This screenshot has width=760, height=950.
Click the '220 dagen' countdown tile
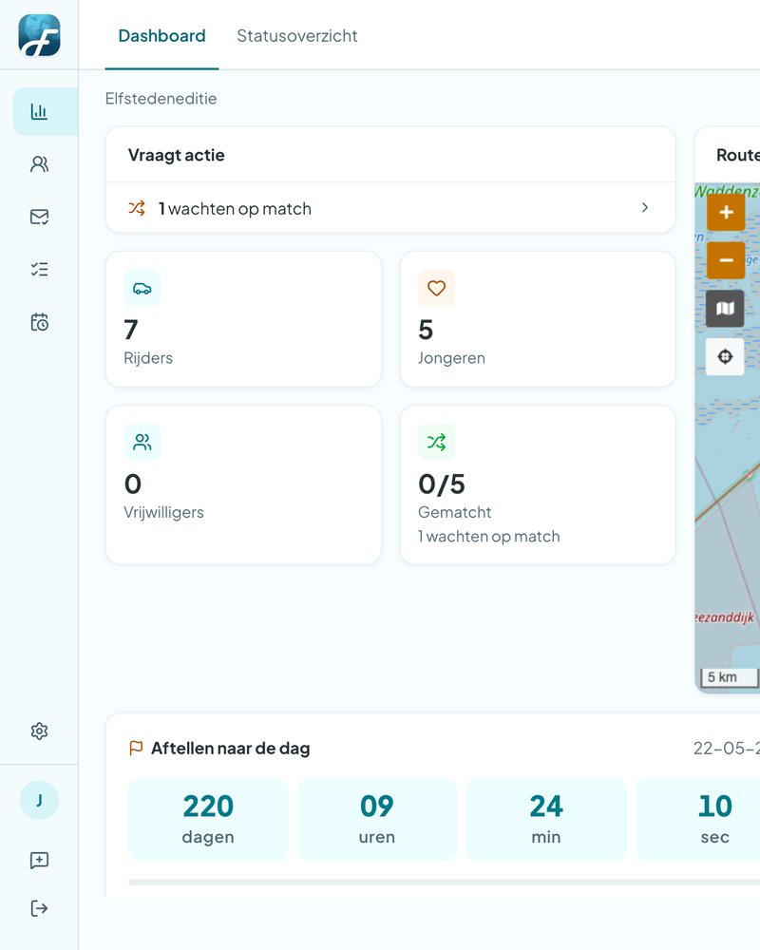pyautogui.click(x=208, y=820)
